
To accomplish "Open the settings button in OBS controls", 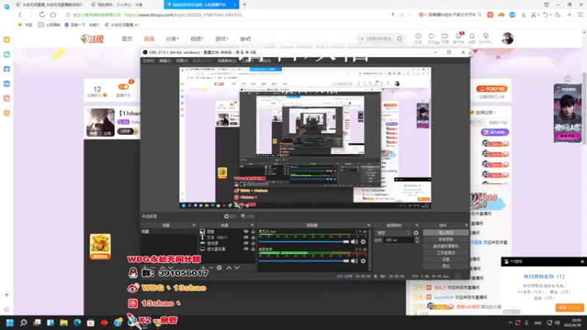I will tap(445, 260).
